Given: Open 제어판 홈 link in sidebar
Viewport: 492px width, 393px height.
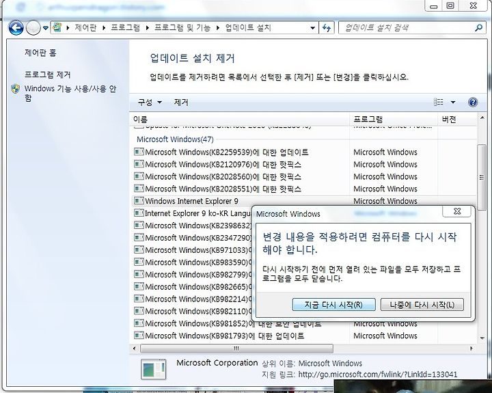Looking at the screenshot, I should coord(40,53).
